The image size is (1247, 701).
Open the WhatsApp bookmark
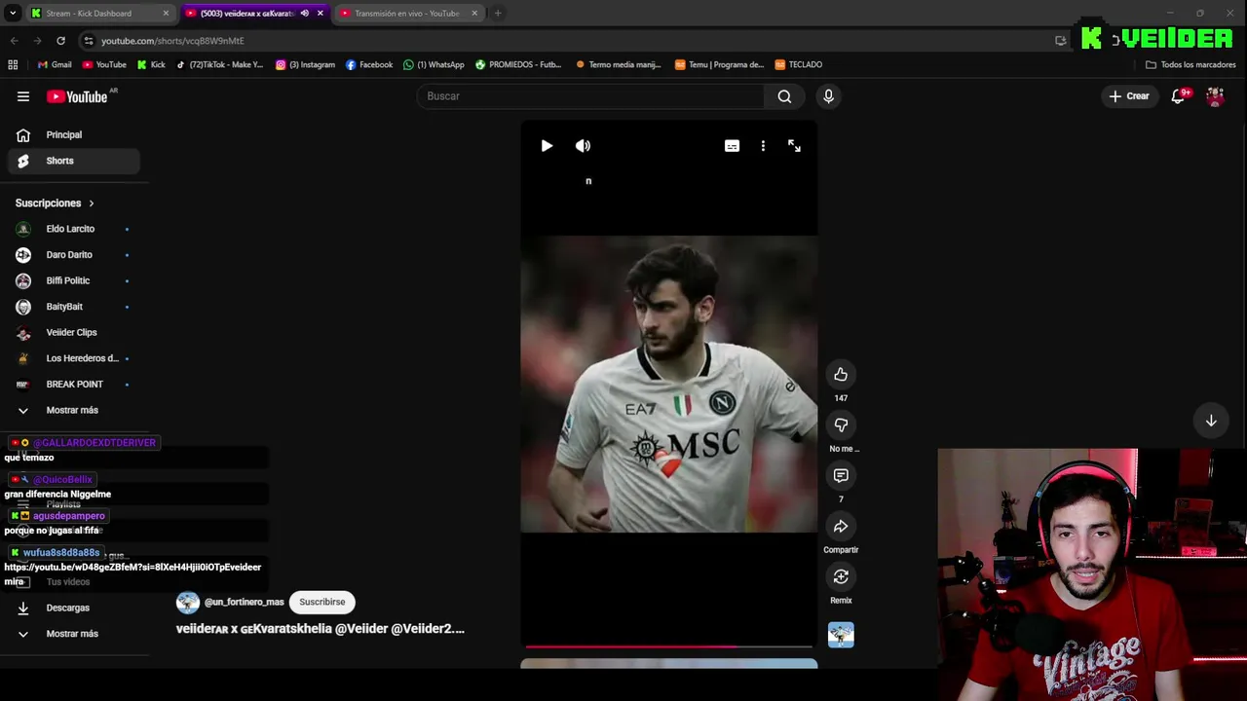[434, 65]
